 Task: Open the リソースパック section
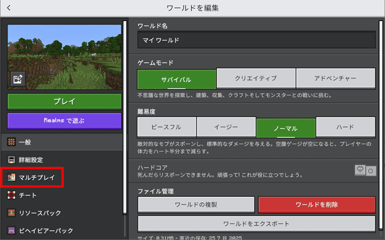(62, 213)
